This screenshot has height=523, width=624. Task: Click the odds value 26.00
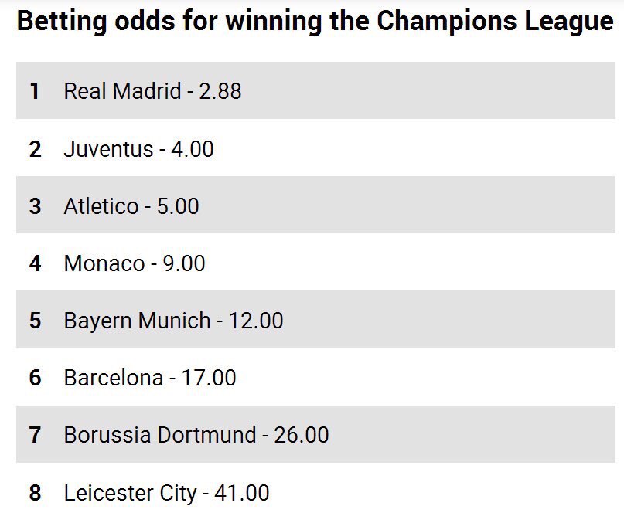point(302,435)
